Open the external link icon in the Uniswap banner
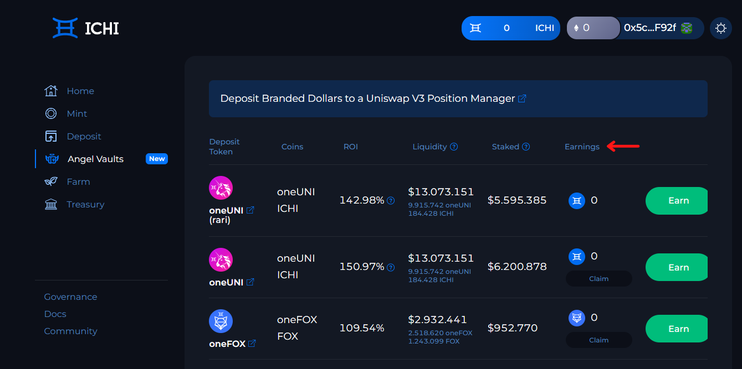742x369 pixels. 522,98
